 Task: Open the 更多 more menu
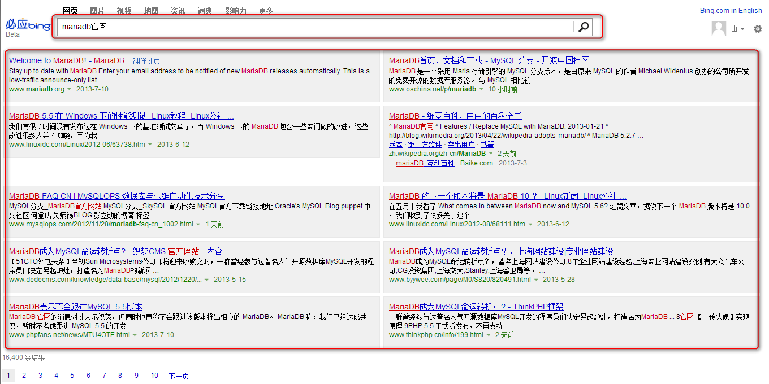266,11
